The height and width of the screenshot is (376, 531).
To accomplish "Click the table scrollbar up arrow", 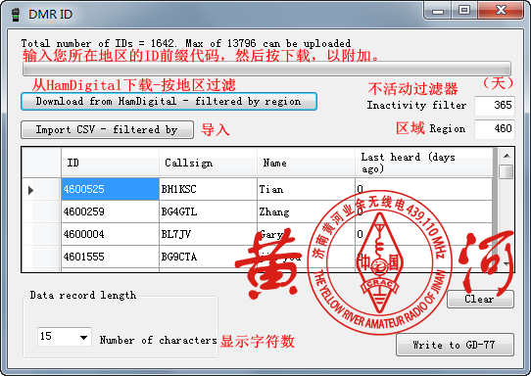I will (507, 156).
